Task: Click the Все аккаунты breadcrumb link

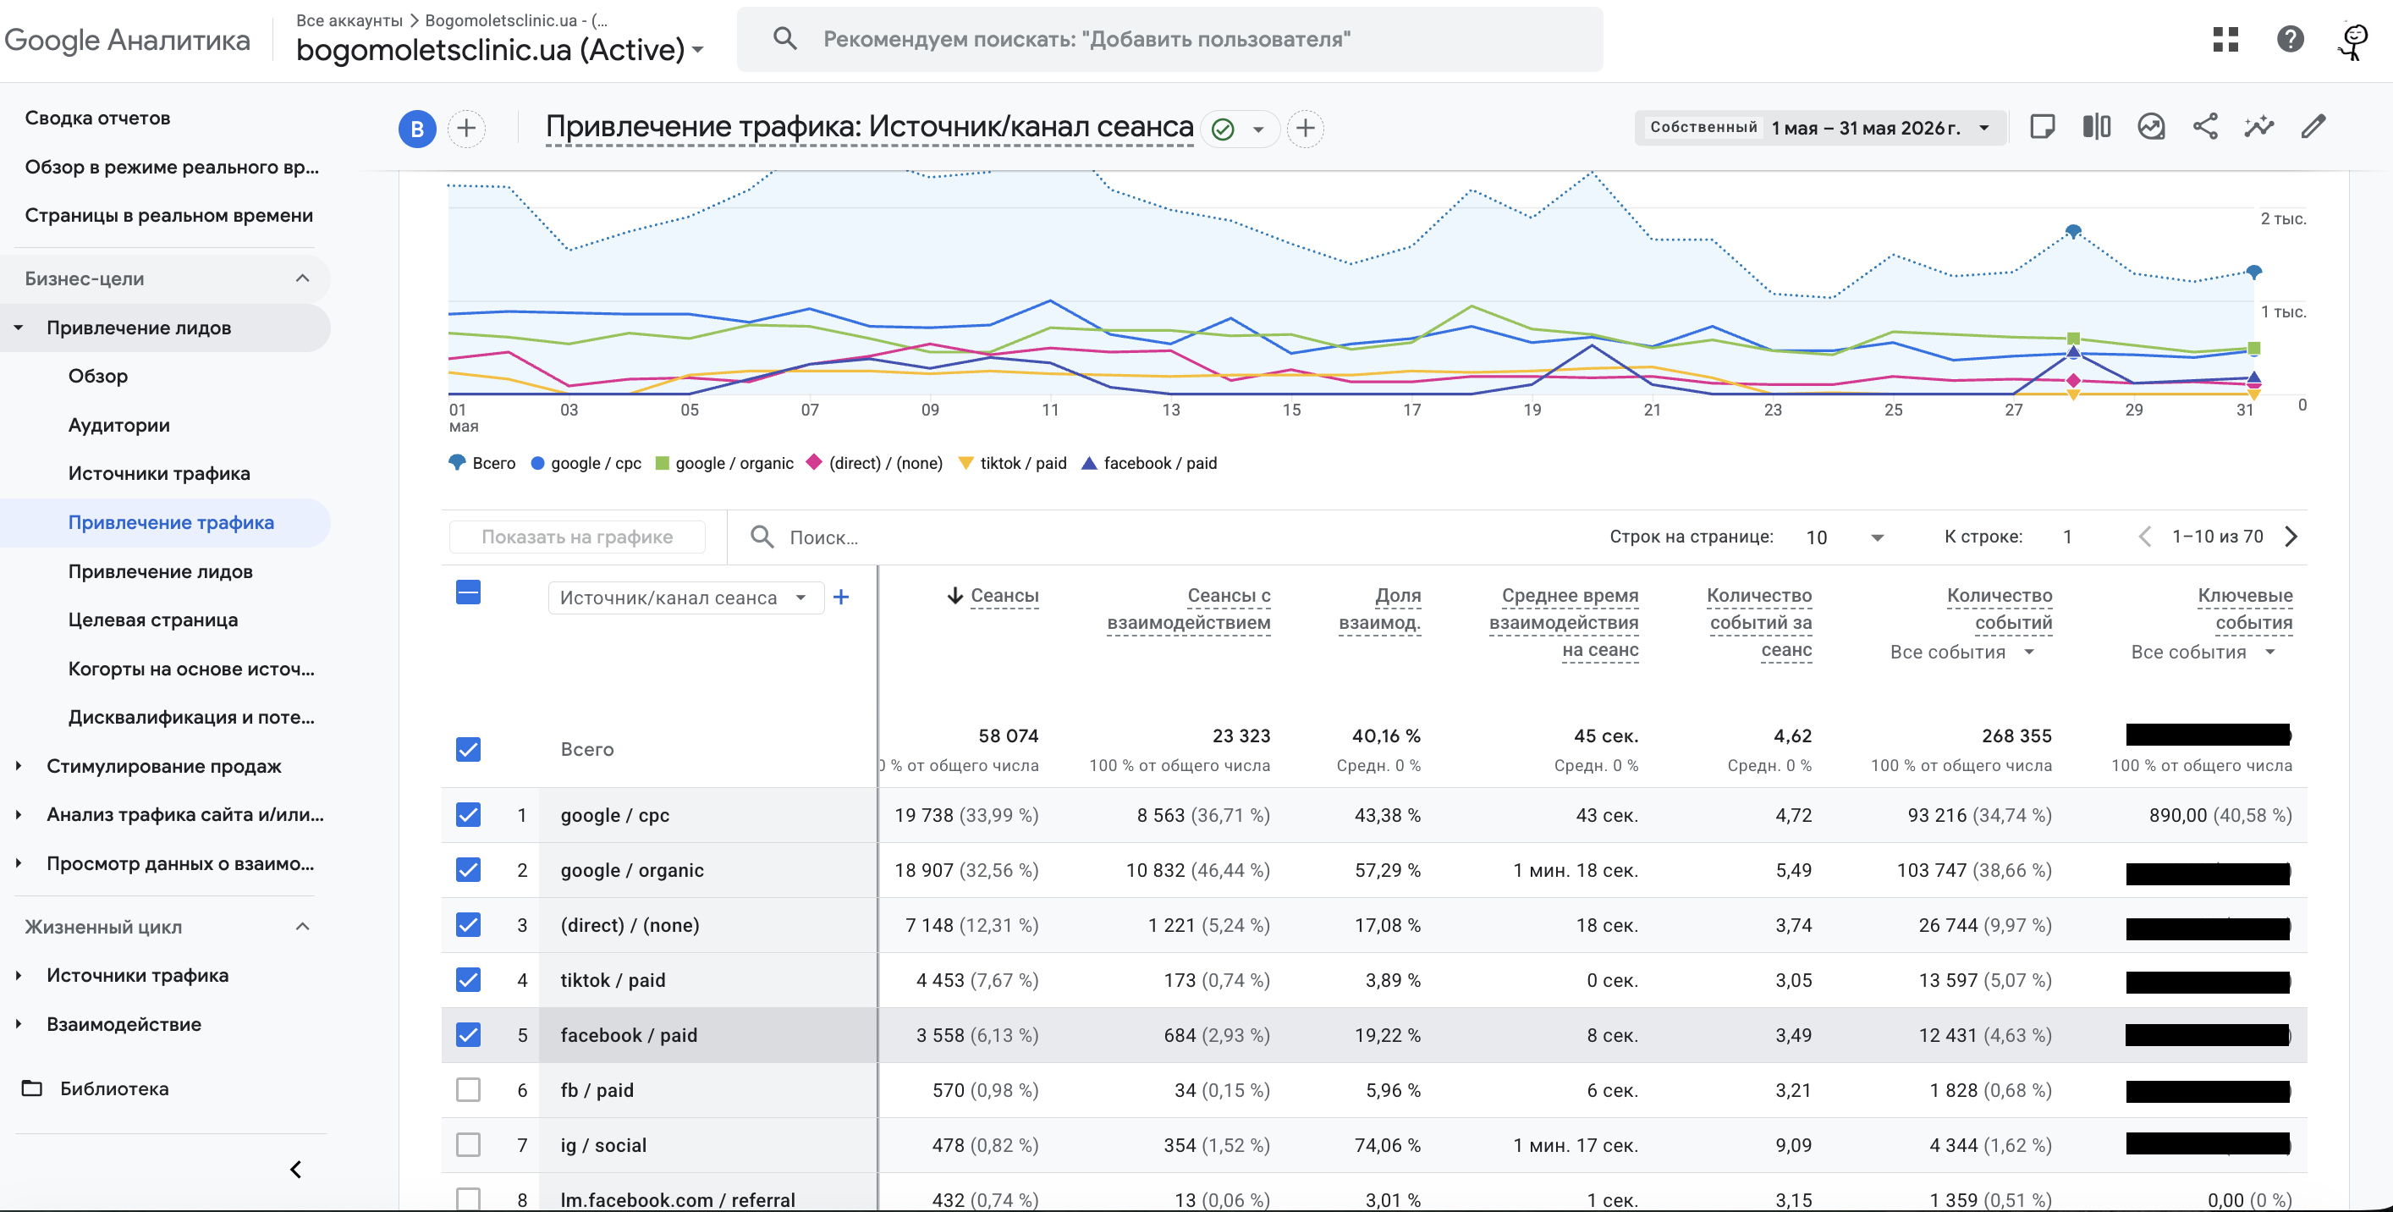Action: point(349,19)
